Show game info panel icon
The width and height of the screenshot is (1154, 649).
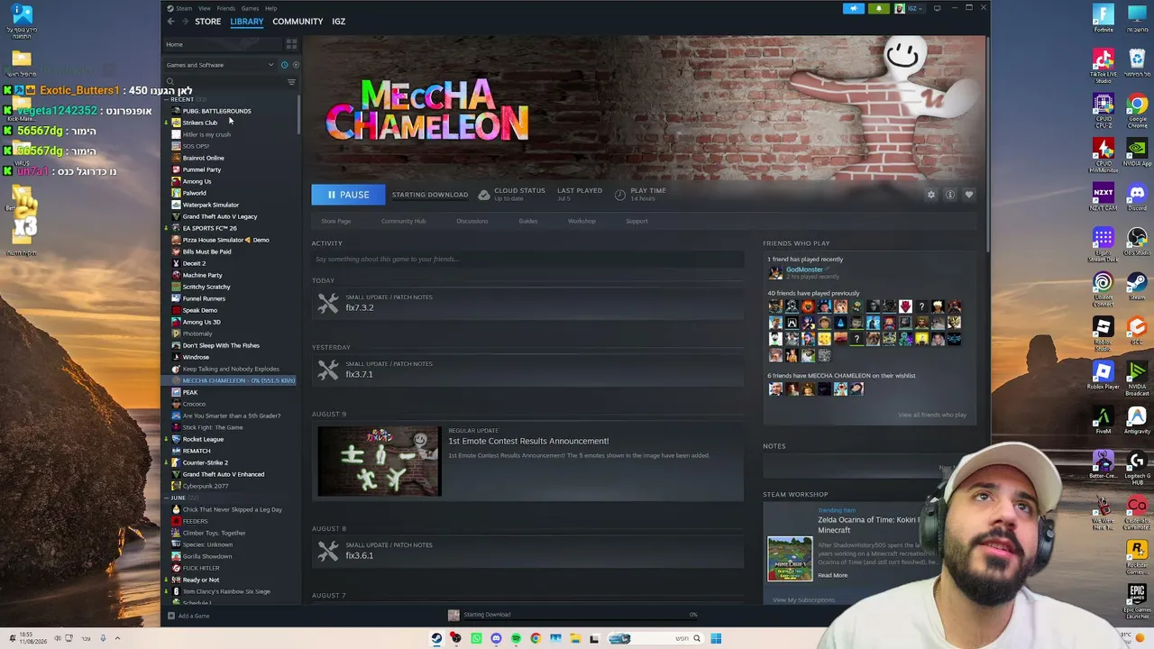point(950,195)
